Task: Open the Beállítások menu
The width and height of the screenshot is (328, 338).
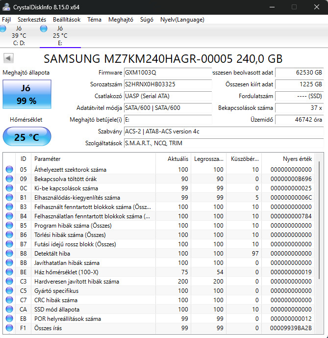Action: click(x=67, y=20)
